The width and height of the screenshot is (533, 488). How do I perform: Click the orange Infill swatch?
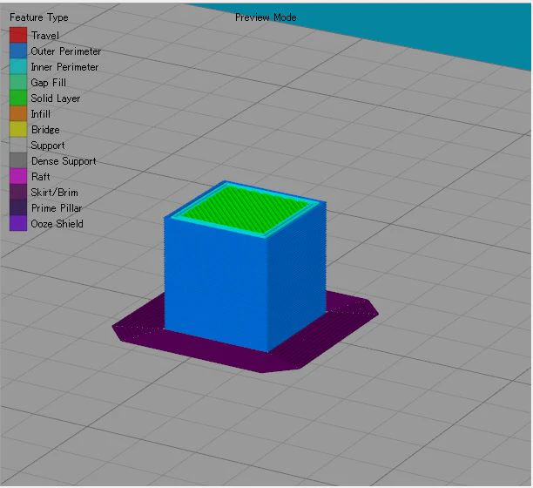coord(18,113)
